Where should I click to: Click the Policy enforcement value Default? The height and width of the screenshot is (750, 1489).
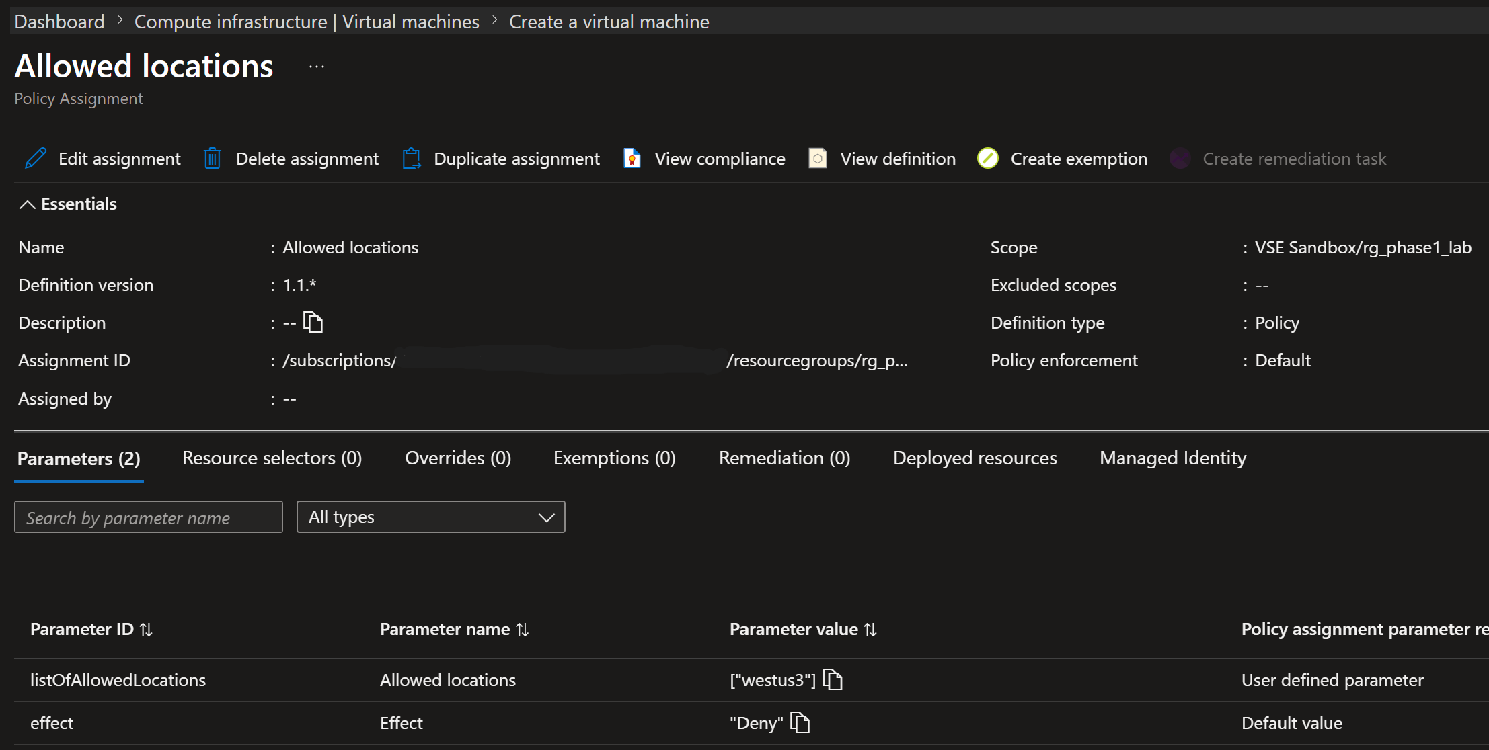1283,360
